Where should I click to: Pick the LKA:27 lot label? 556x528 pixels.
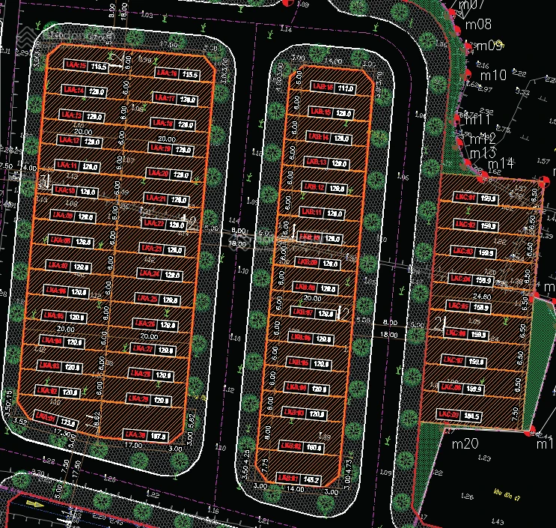143,348
